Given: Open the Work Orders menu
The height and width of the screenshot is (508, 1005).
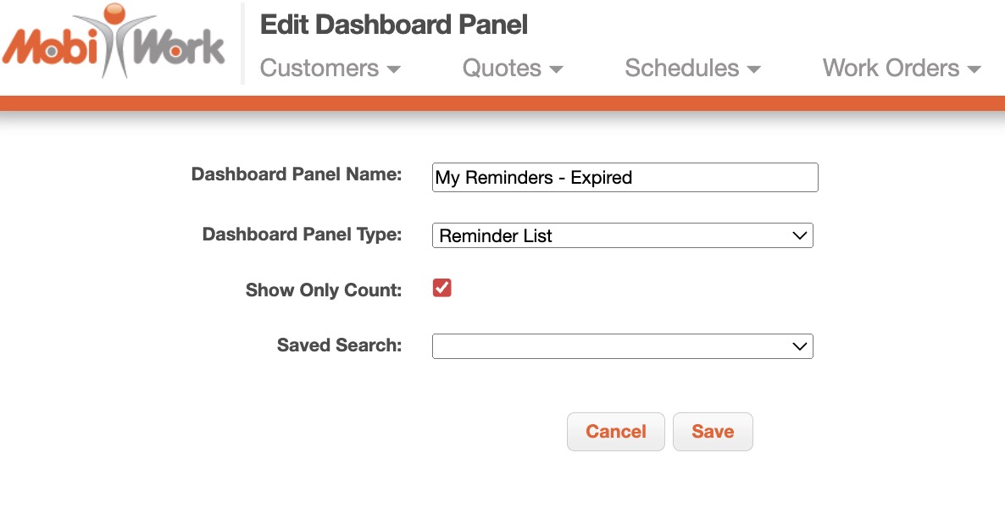Looking at the screenshot, I should (x=891, y=69).
